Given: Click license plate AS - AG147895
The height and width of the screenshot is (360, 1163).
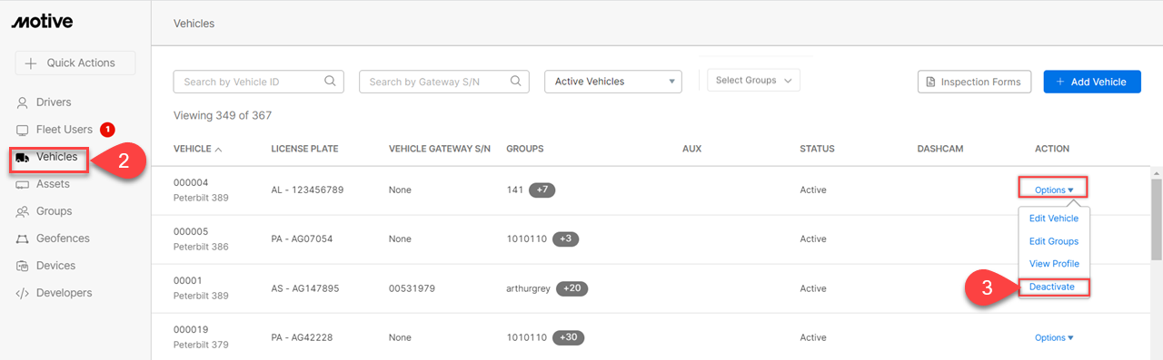Looking at the screenshot, I should pyautogui.click(x=304, y=288).
